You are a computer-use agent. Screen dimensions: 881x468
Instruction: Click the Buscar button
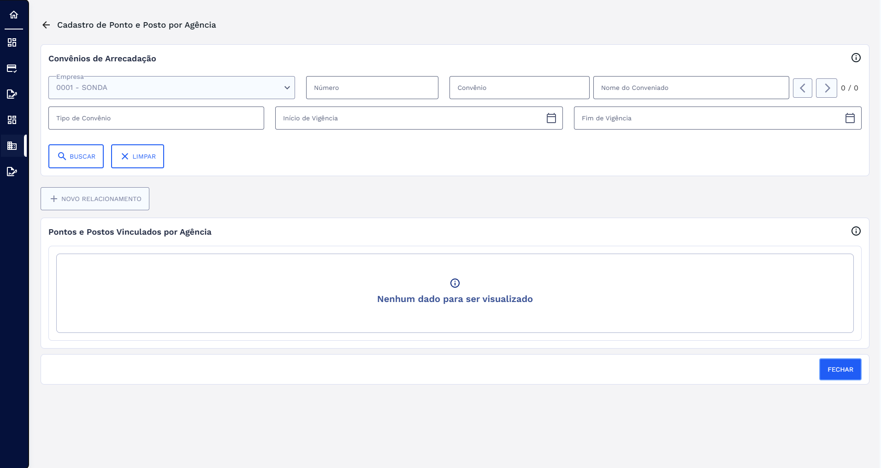click(76, 156)
